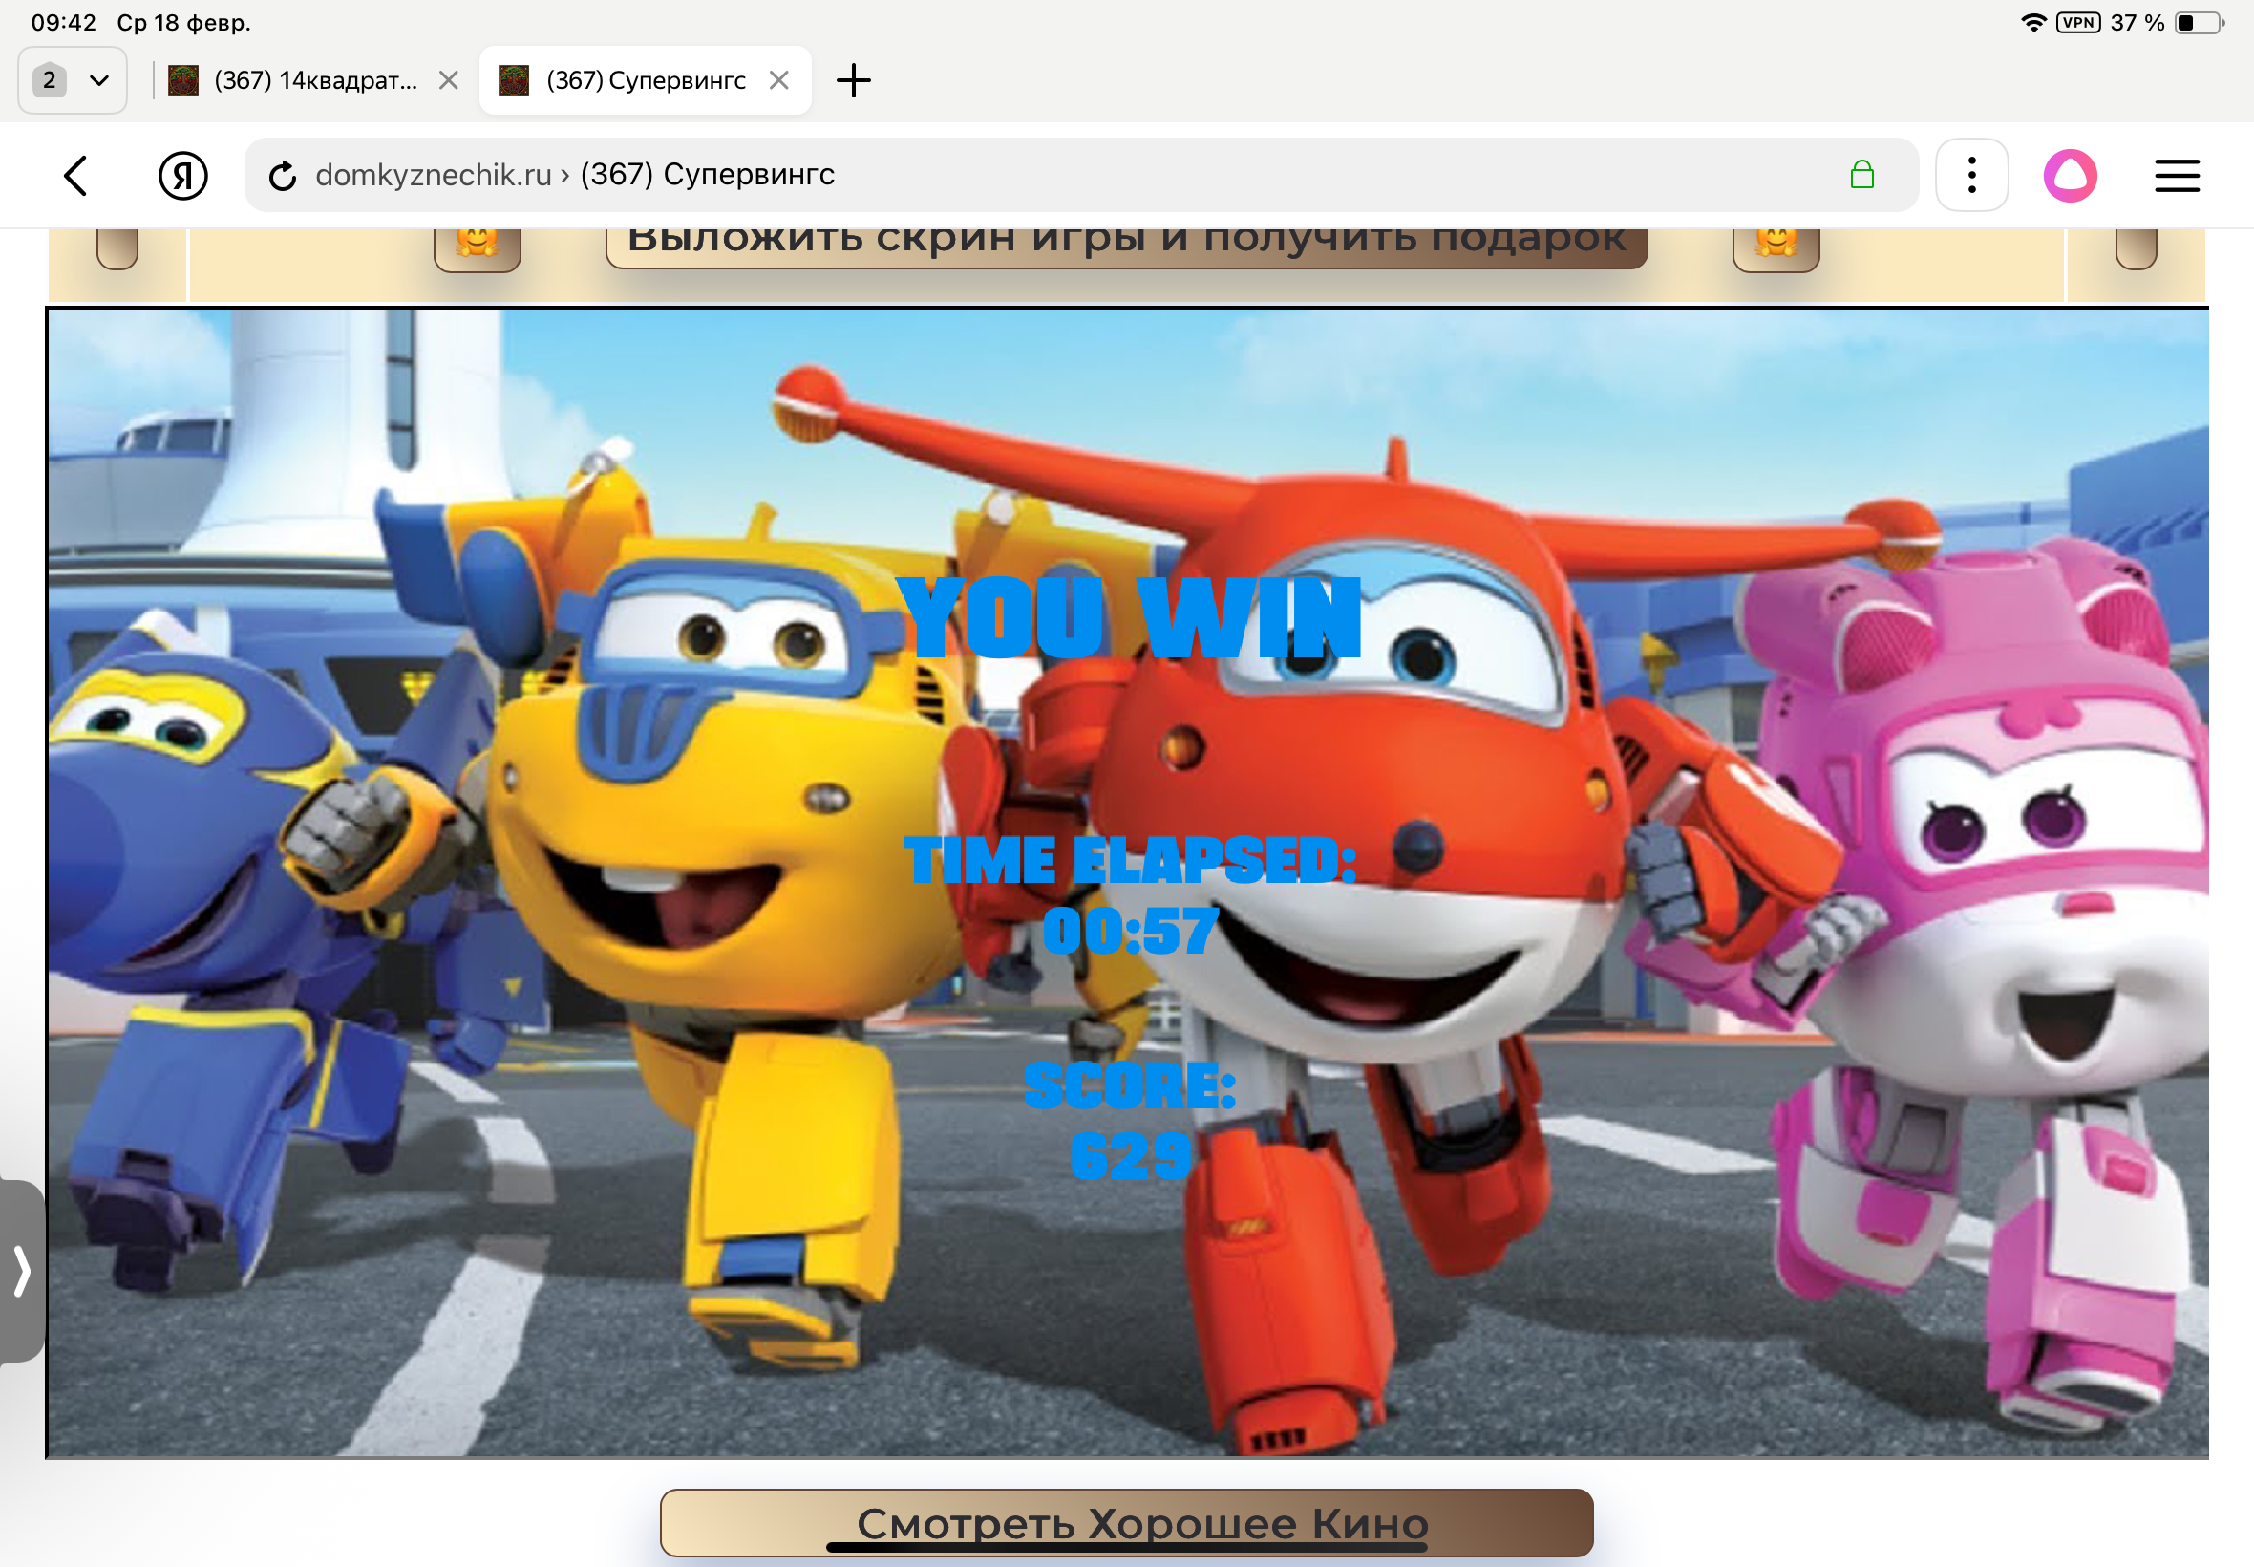2254x1567 pixels.
Task: Open the three-dot page options menu
Action: (1971, 176)
